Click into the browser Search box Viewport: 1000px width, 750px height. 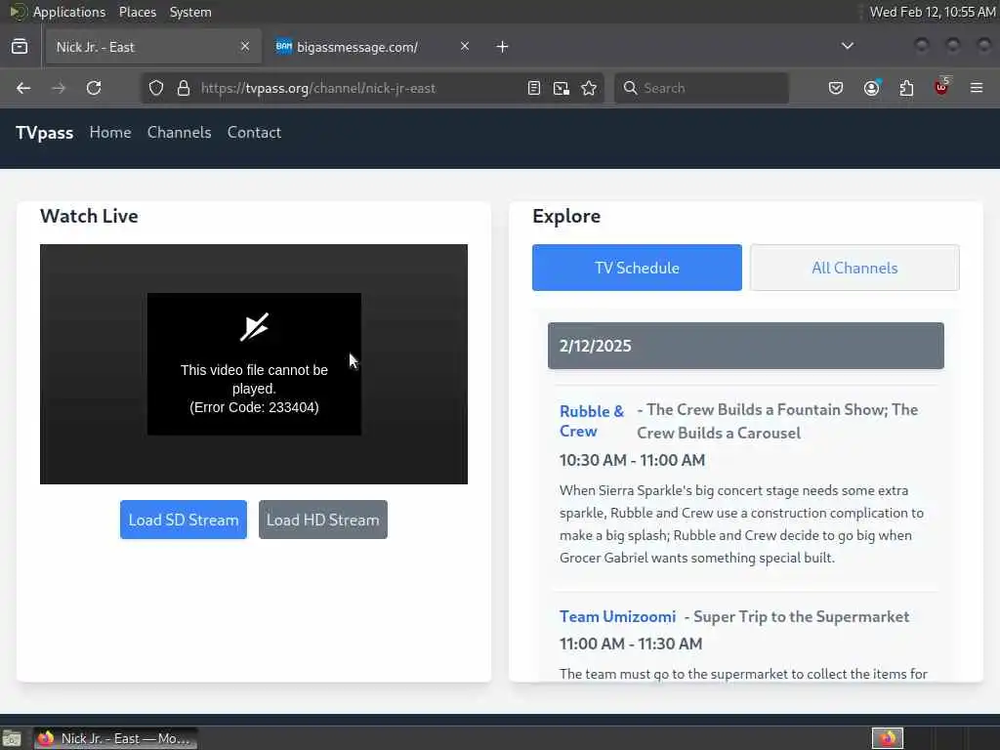701,88
